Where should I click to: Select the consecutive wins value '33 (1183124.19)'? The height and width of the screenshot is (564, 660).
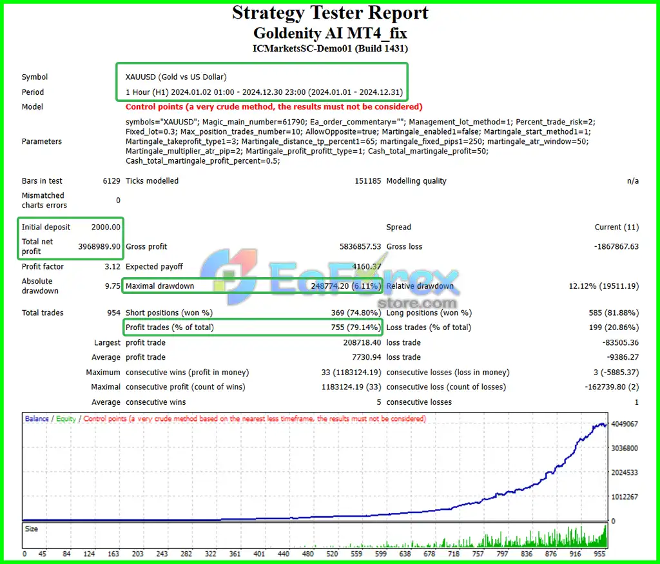coord(351,373)
